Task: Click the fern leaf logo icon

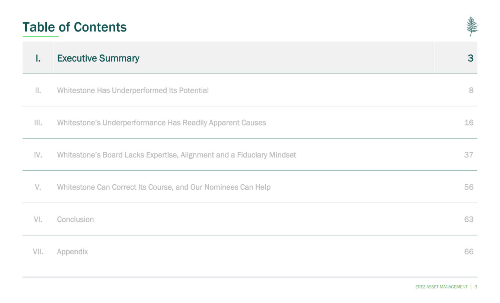Action: pos(472,26)
